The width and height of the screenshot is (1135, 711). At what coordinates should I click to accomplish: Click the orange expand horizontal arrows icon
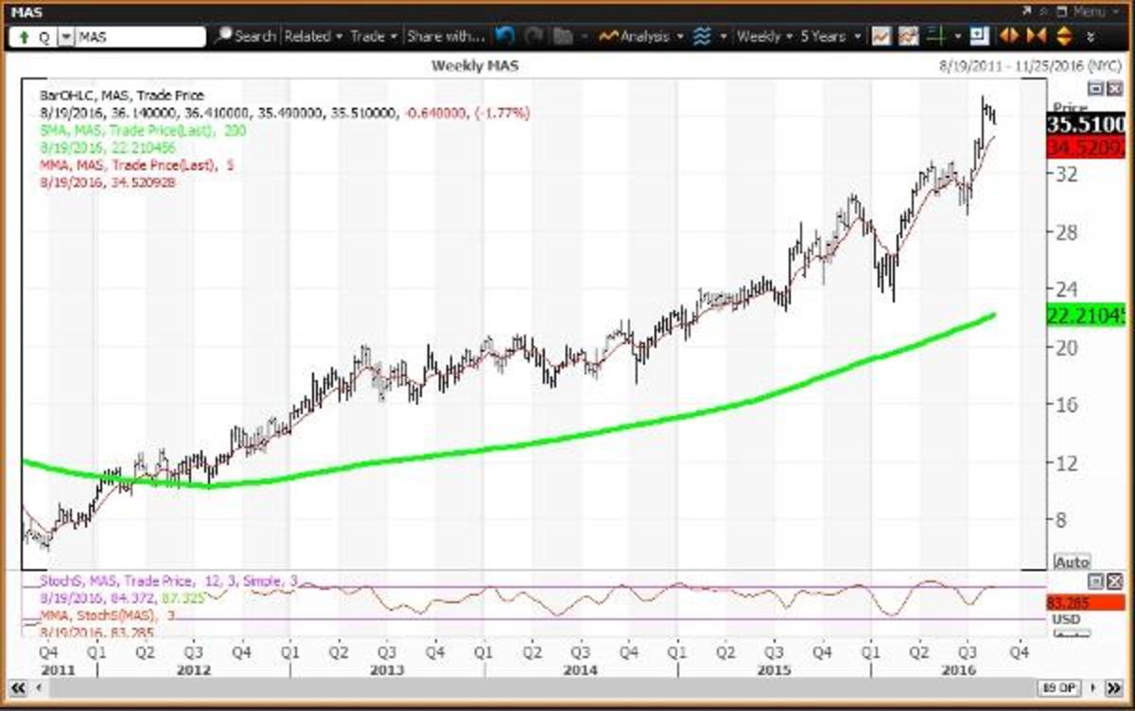1008,37
